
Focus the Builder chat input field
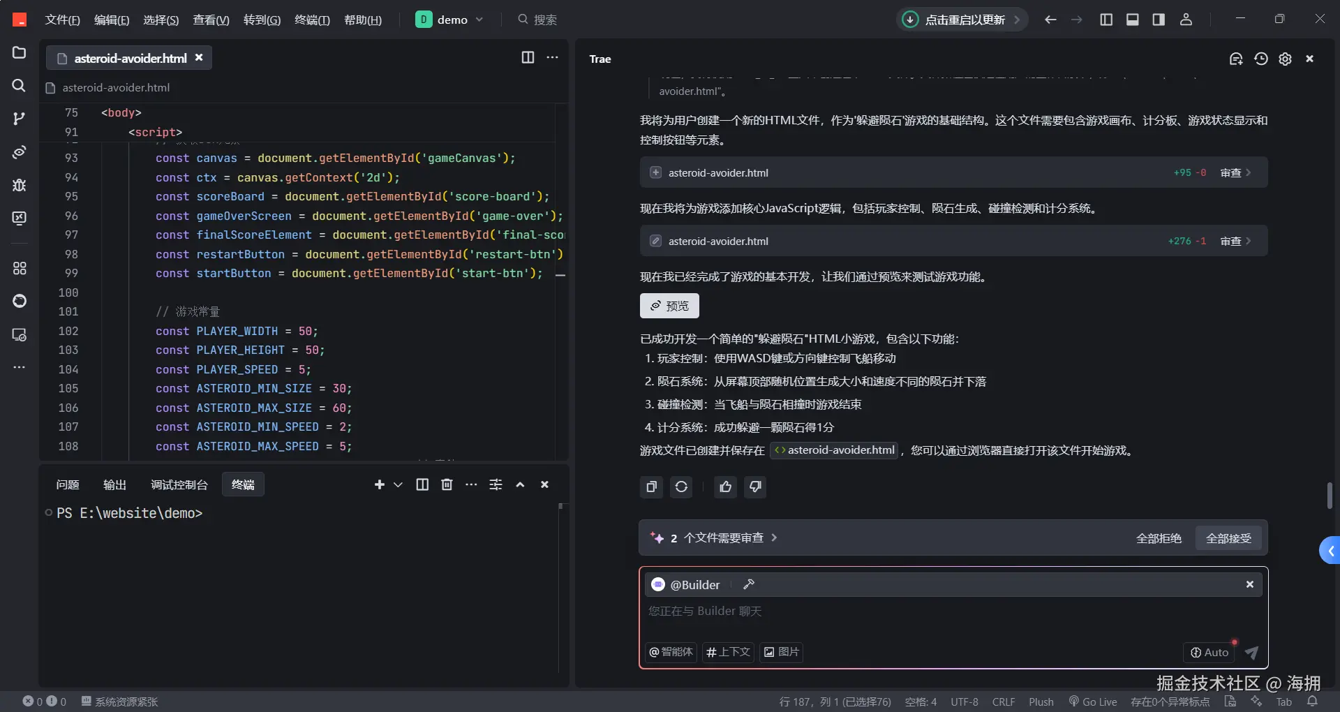953,611
